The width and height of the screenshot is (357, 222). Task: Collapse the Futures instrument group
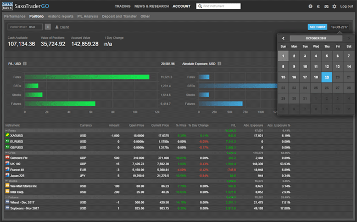coord(6,196)
